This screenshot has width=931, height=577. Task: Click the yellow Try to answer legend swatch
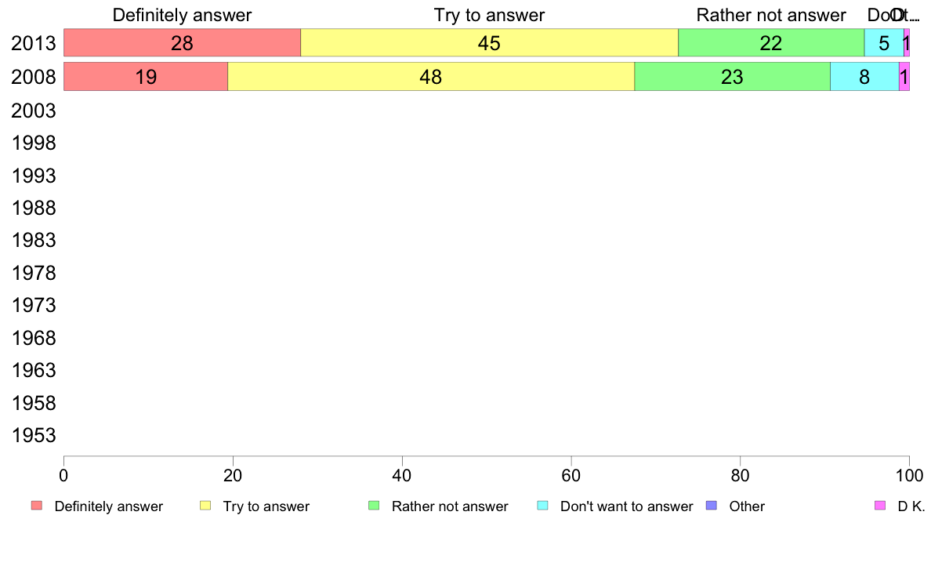click(x=205, y=506)
